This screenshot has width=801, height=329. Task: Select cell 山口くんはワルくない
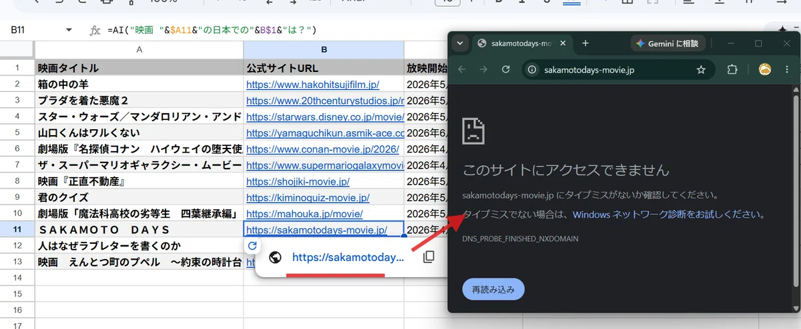click(139, 133)
